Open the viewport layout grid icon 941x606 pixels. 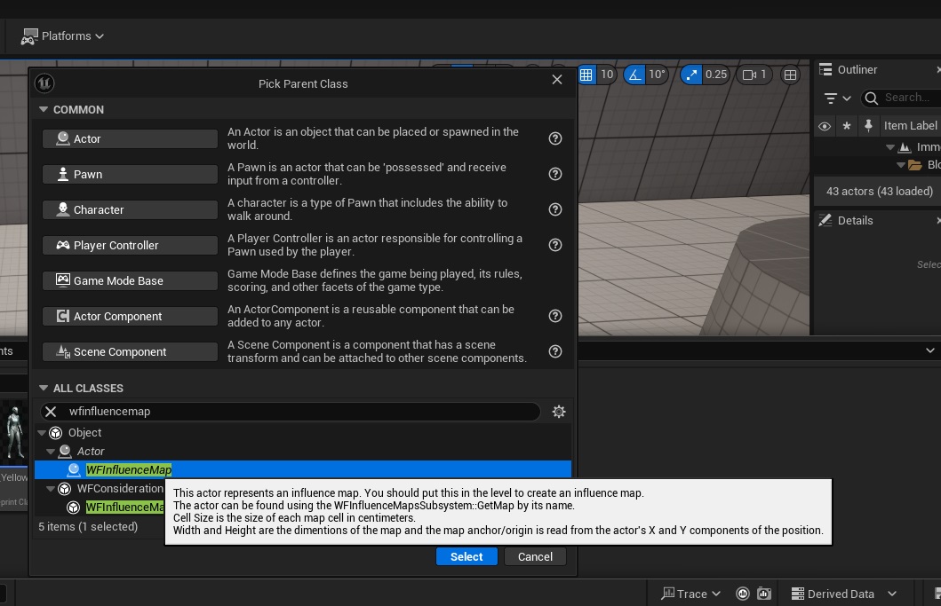point(790,75)
